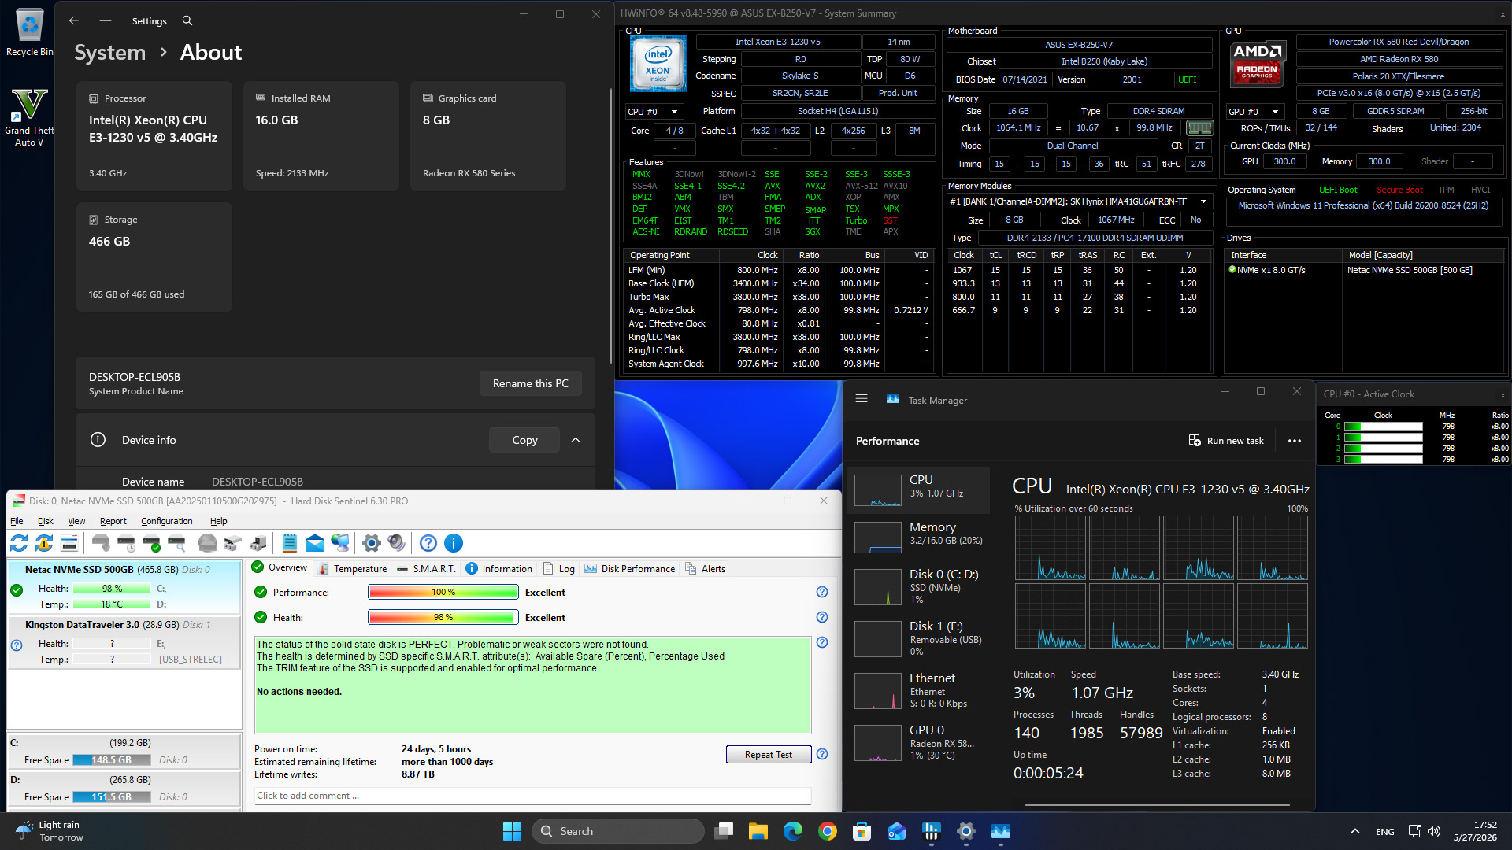Click the help icon next to Repeat Test
The width and height of the screenshot is (1512, 850).
pyautogui.click(x=822, y=754)
